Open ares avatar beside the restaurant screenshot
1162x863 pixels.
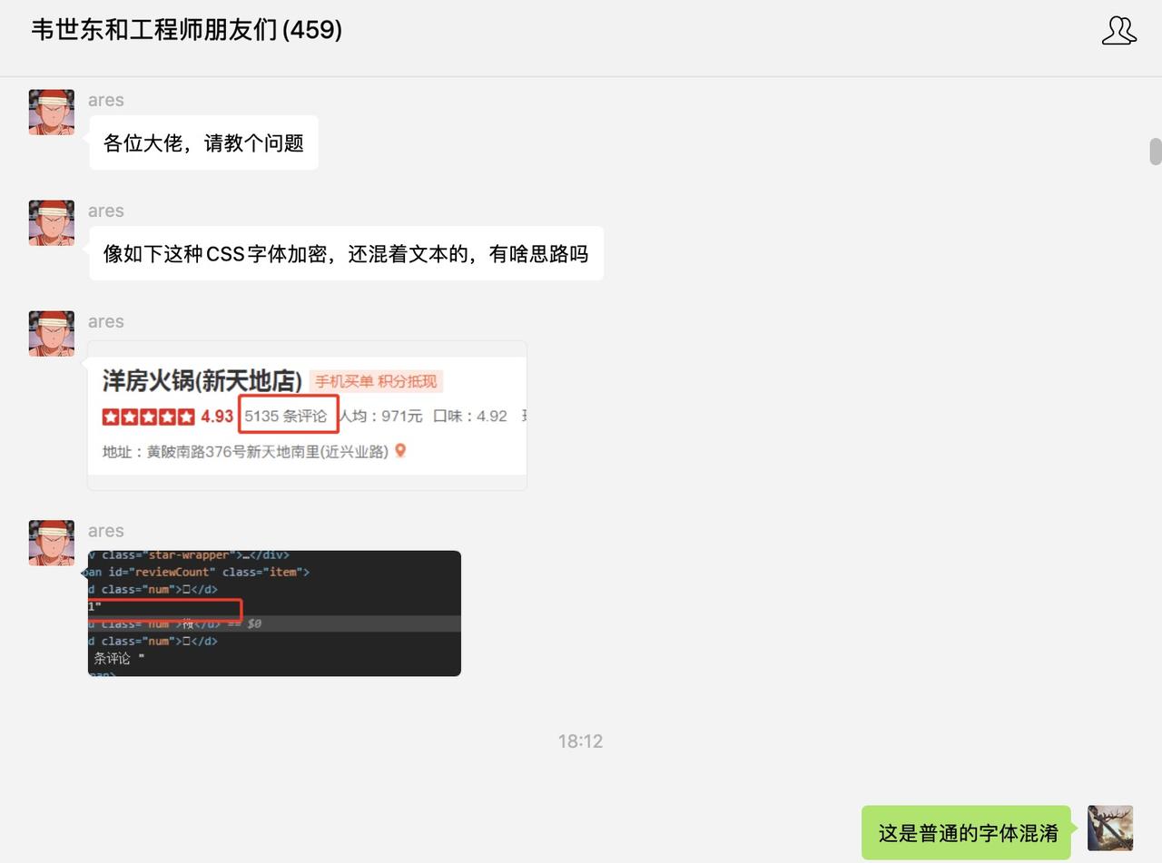[52, 334]
